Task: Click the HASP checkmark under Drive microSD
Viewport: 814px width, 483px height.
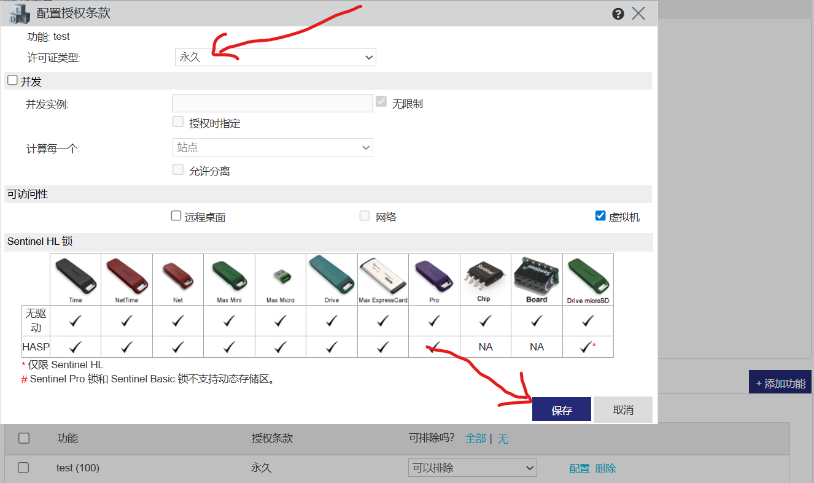Action: pyautogui.click(x=585, y=347)
